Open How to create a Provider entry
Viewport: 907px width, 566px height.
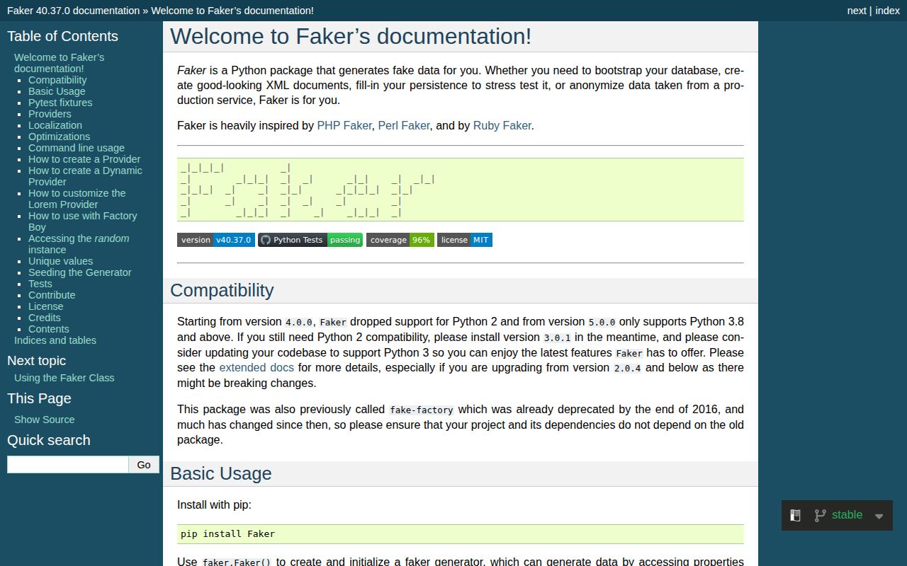click(x=84, y=159)
